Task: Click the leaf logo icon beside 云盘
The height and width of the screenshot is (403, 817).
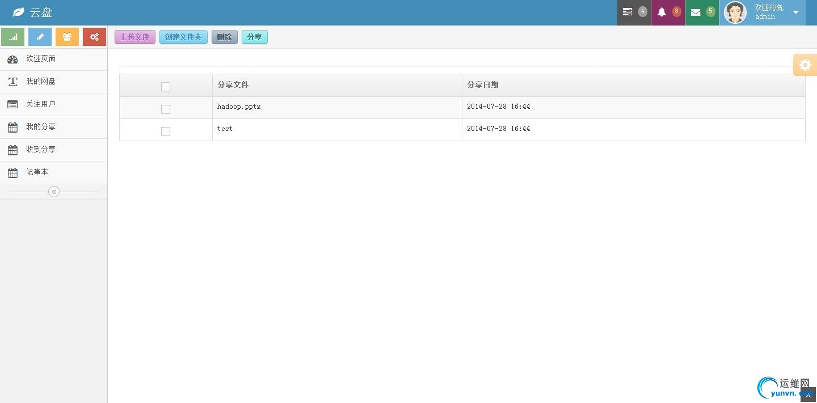Action: pos(18,12)
